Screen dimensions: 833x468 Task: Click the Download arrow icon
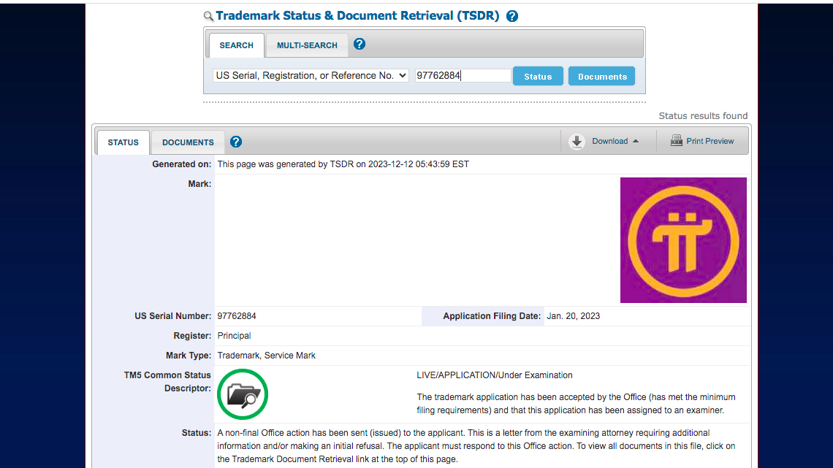tap(577, 142)
